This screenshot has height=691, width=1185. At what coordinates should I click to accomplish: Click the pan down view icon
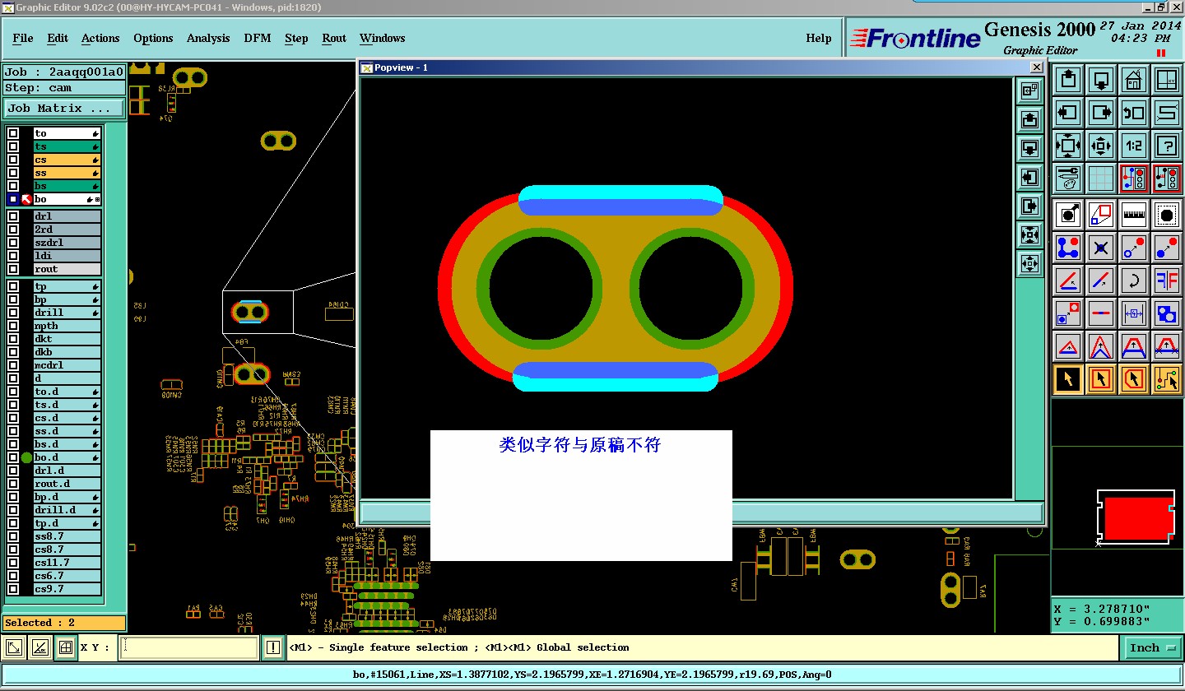[x=1101, y=80]
